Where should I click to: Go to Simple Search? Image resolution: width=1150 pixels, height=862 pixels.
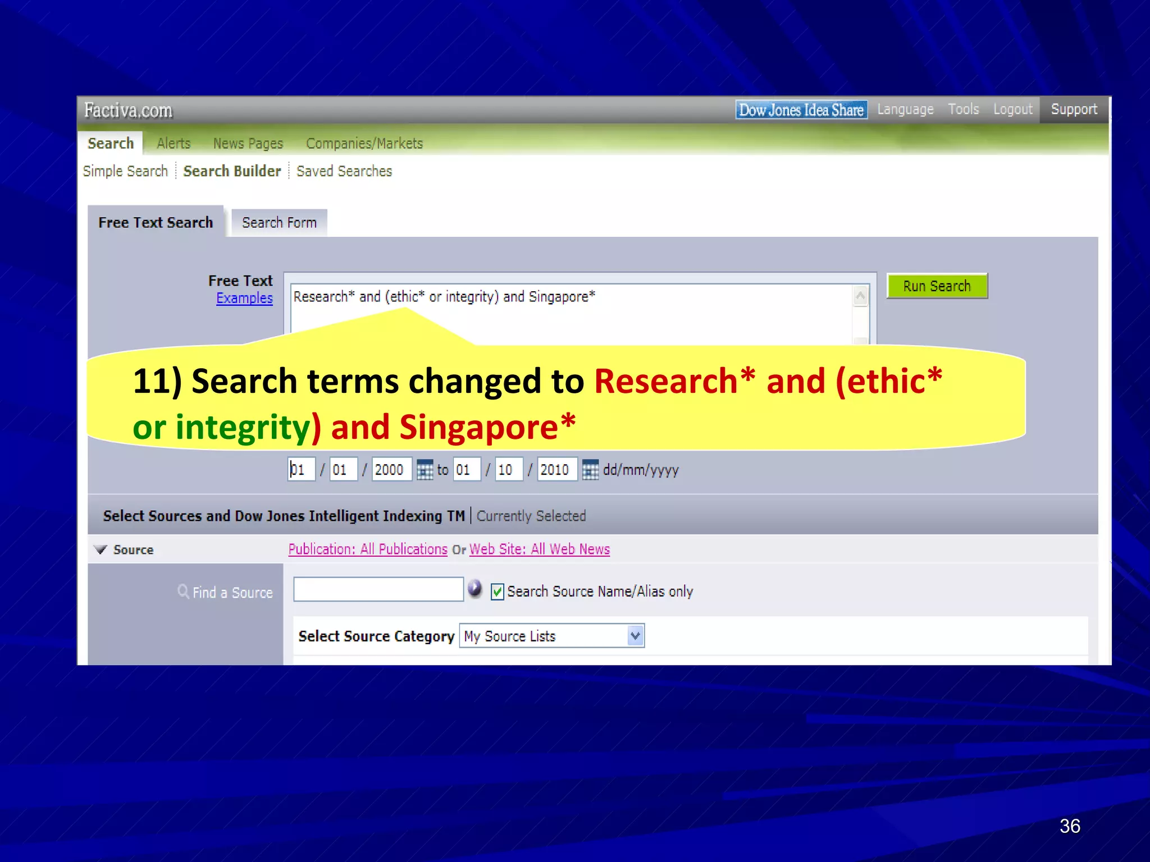coord(125,171)
